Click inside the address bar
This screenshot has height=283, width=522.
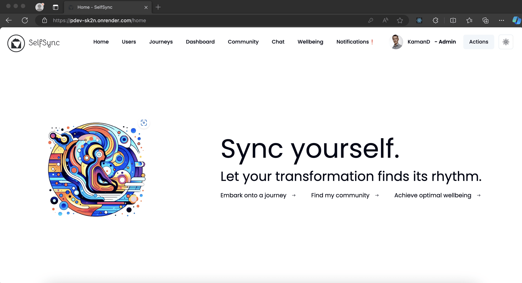190,20
